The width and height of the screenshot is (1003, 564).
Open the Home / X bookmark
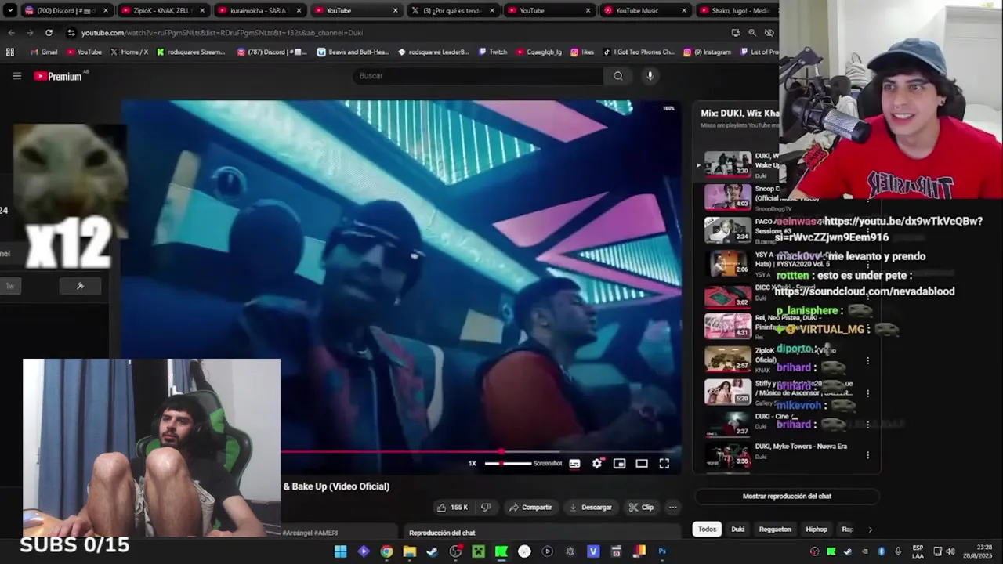129,52
